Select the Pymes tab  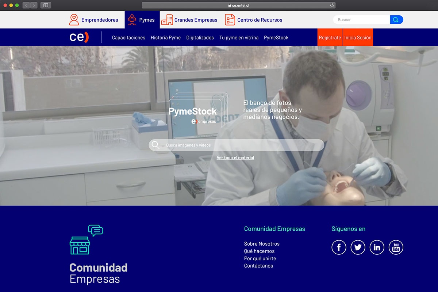(x=142, y=20)
